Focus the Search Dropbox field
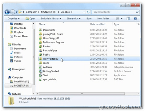This screenshot has width=145, height=111. pyautogui.click(x=116, y=12)
